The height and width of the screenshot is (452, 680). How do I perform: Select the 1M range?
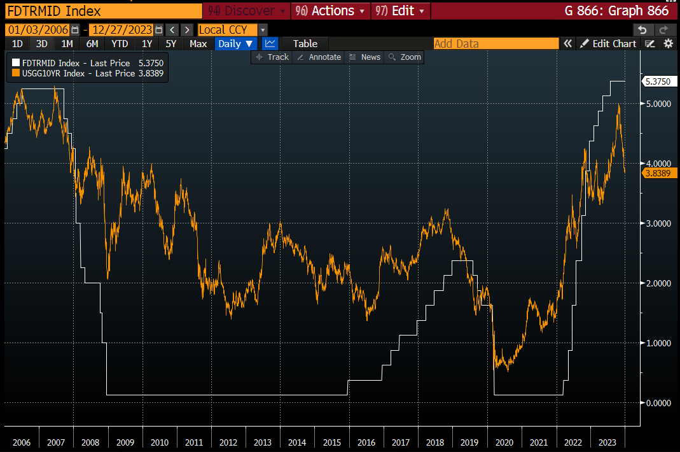click(x=67, y=43)
